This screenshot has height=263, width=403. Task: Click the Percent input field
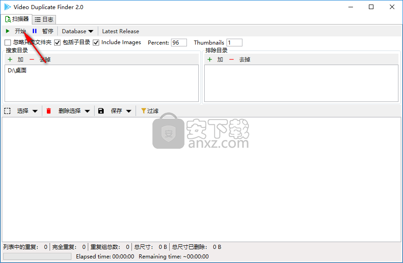[179, 42]
